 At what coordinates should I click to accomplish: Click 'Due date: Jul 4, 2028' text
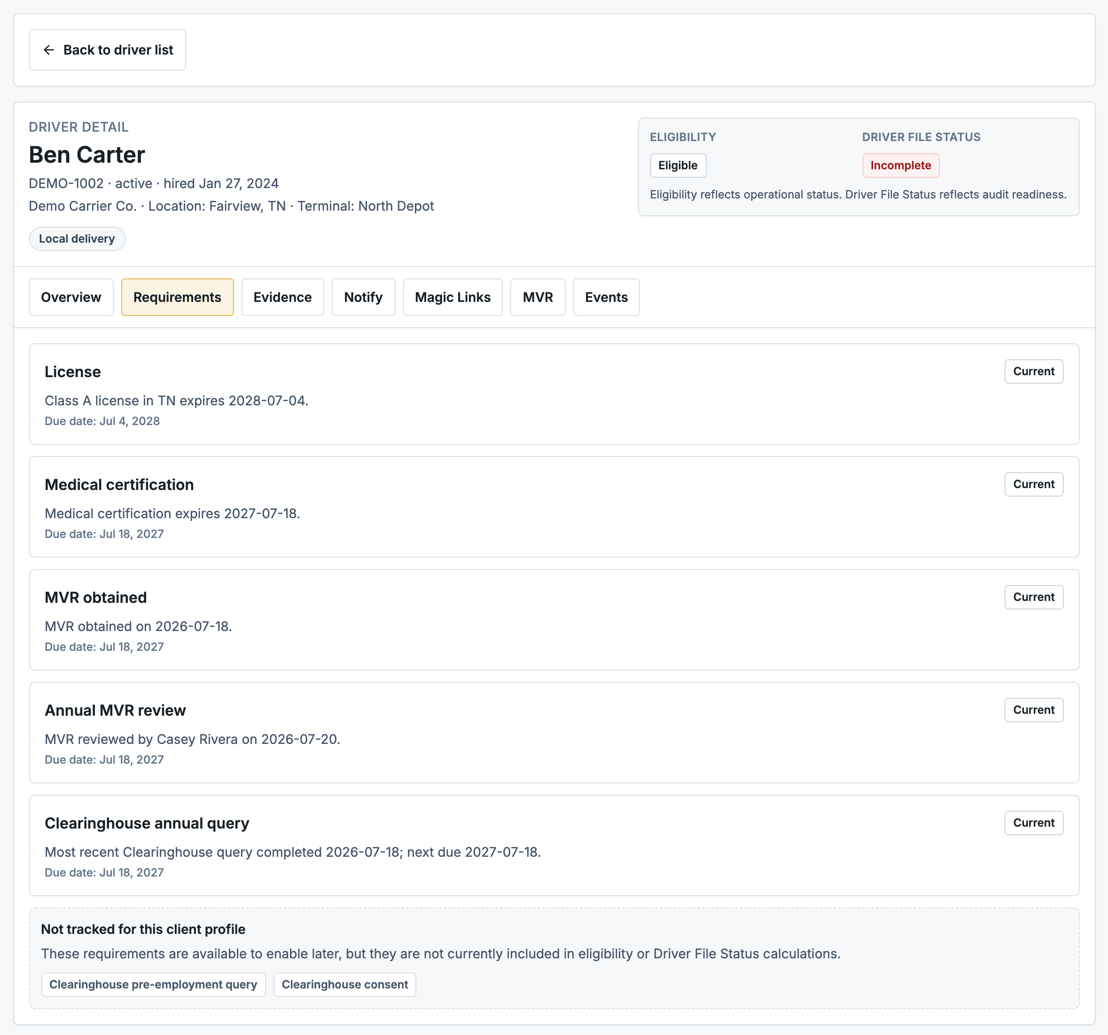point(102,421)
